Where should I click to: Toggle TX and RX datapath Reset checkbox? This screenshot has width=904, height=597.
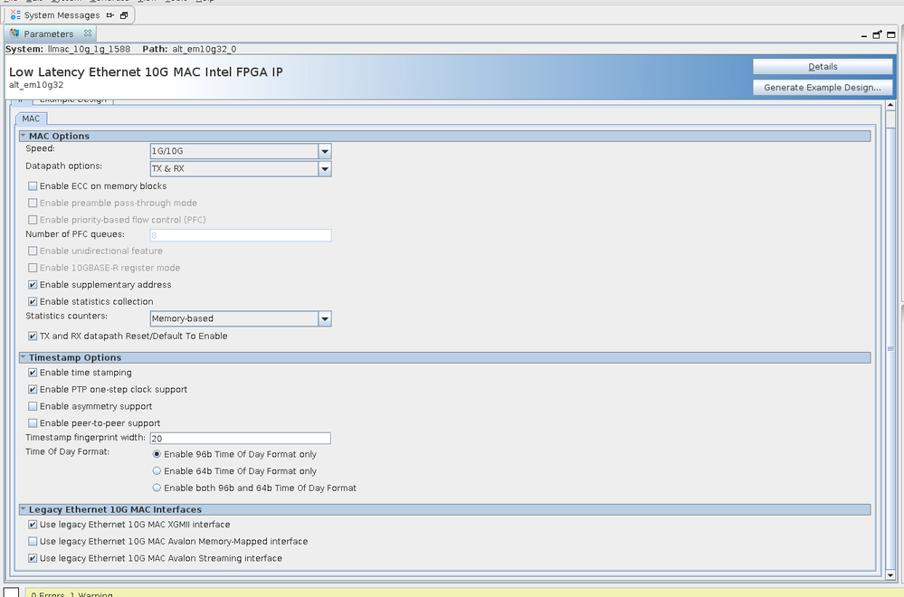click(x=33, y=336)
